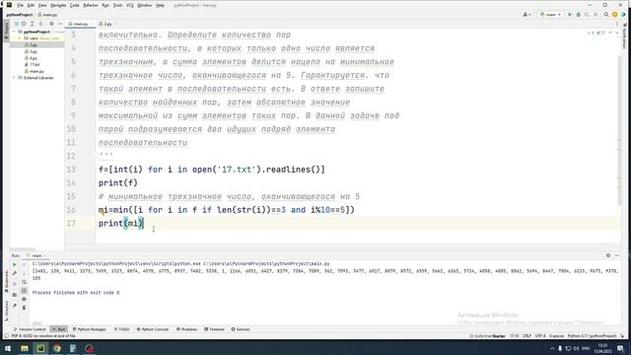Open the File menu

click(x=20, y=5)
